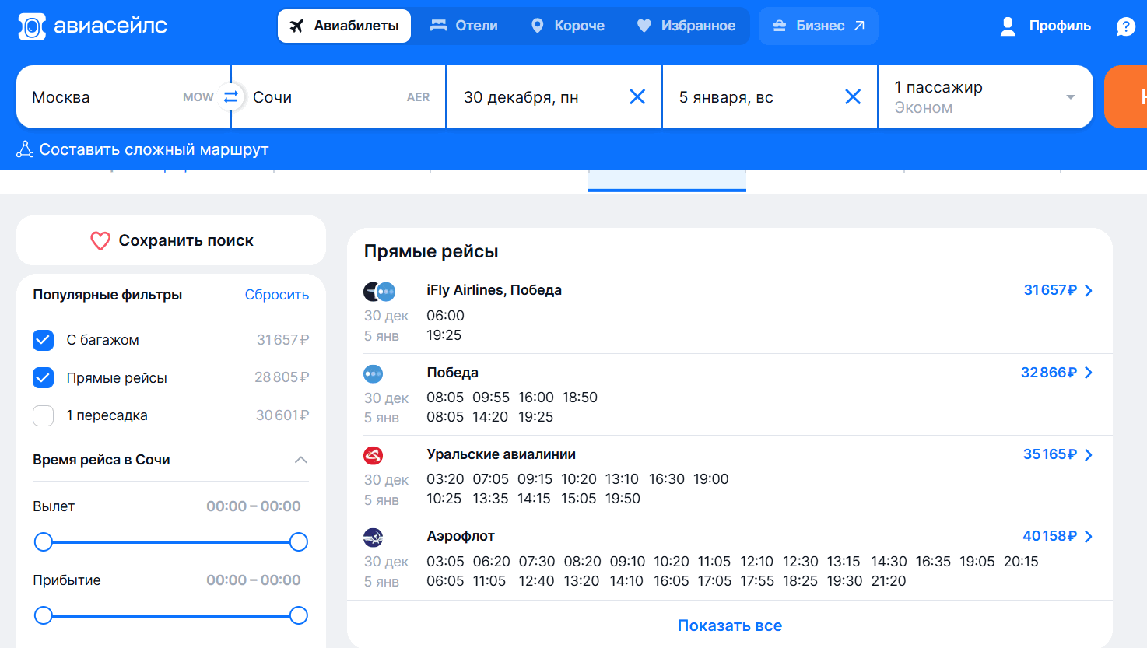
Task: Click the heart icon on Избранное tab
Action: pyautogui.click(x=644, y=26)
